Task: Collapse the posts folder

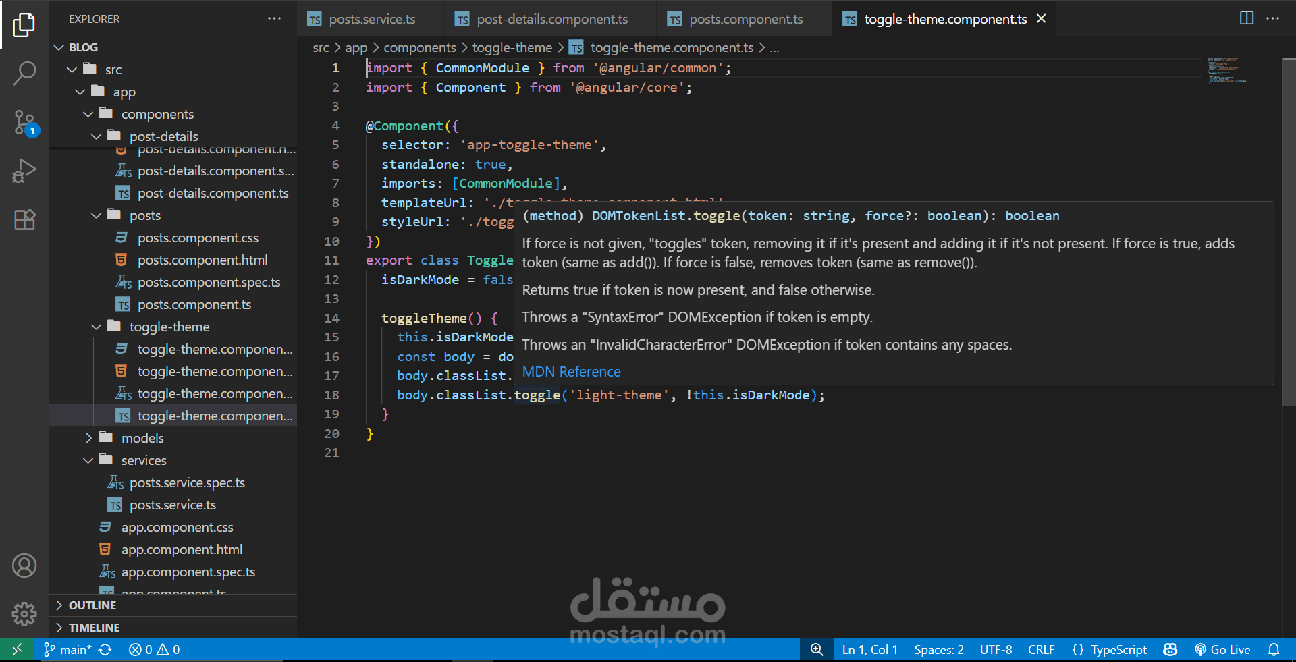Action: coord(96,215)
